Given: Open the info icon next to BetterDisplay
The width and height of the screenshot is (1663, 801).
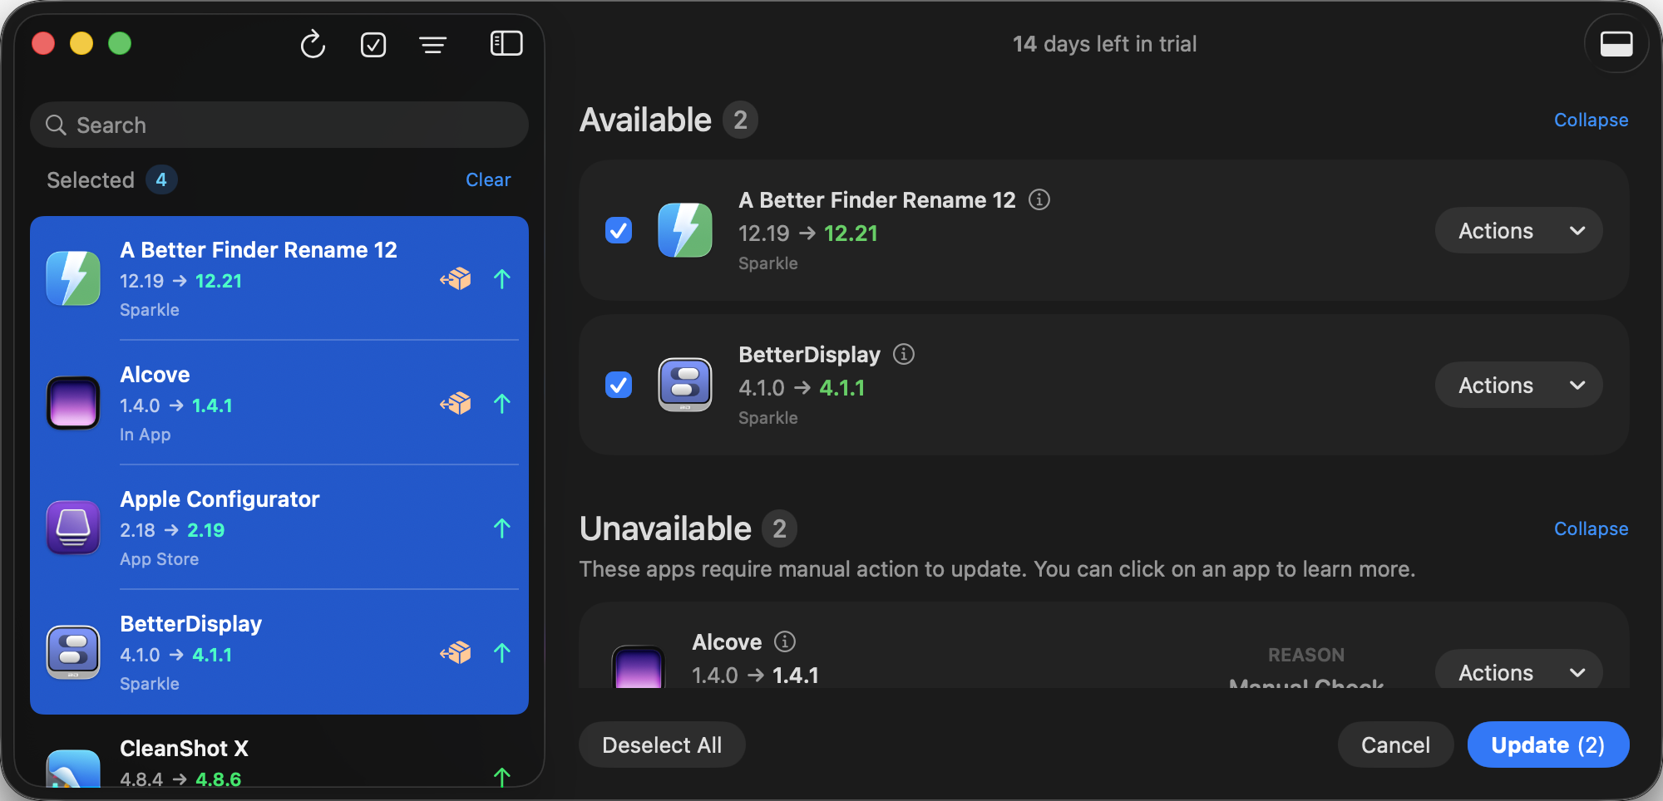Looking at the screenshot, I should 904,354.
